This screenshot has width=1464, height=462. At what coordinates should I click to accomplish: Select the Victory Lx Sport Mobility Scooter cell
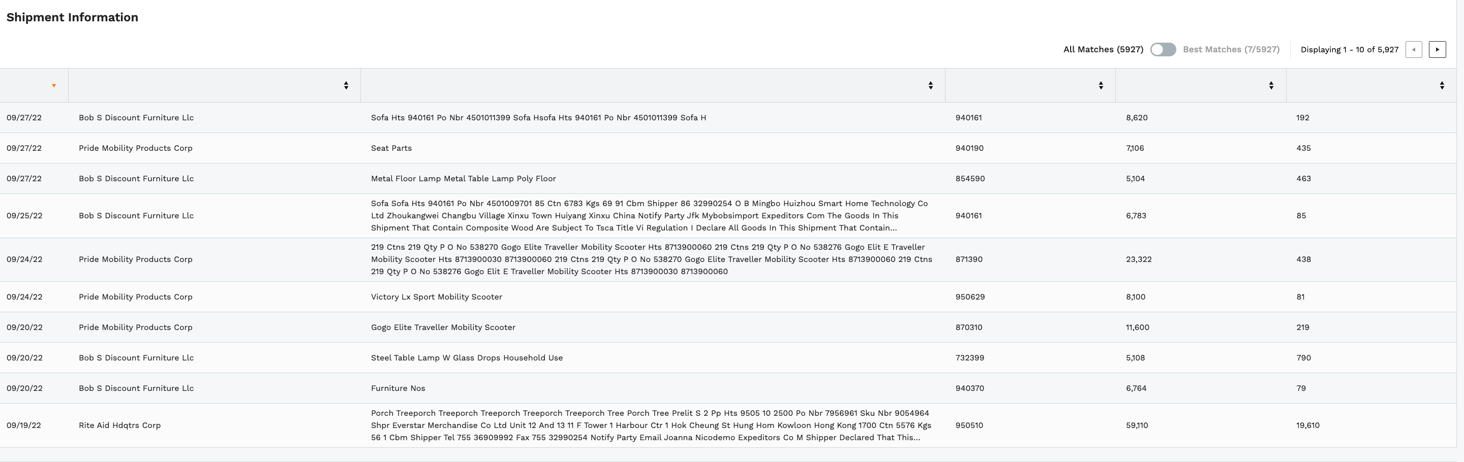(x=437, y=297)
